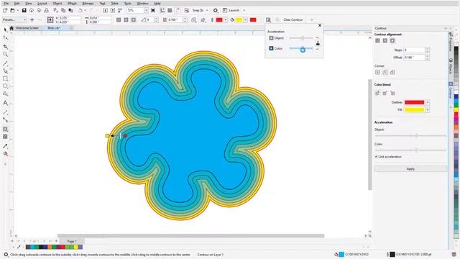Image resolution: width=460 pixels, height=259 pixels.
Task: Open the Snap To dropdown
Action: 207,10
